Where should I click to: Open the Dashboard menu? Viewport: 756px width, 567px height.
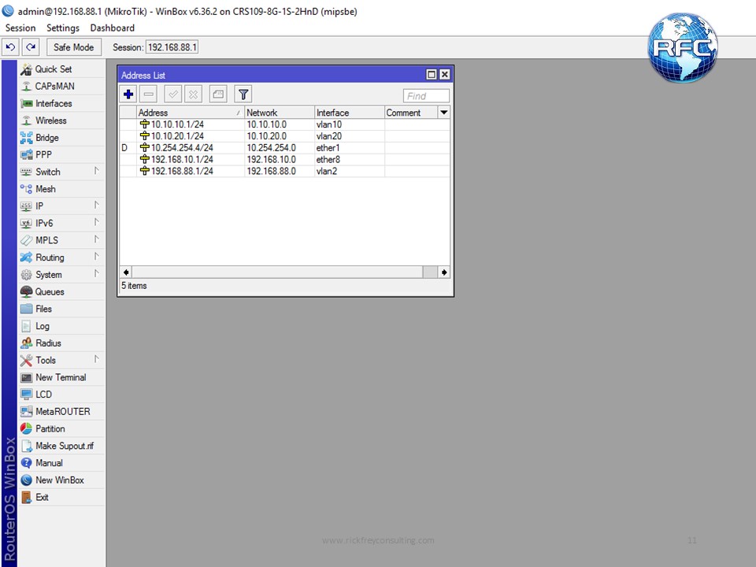coord(113,28)
